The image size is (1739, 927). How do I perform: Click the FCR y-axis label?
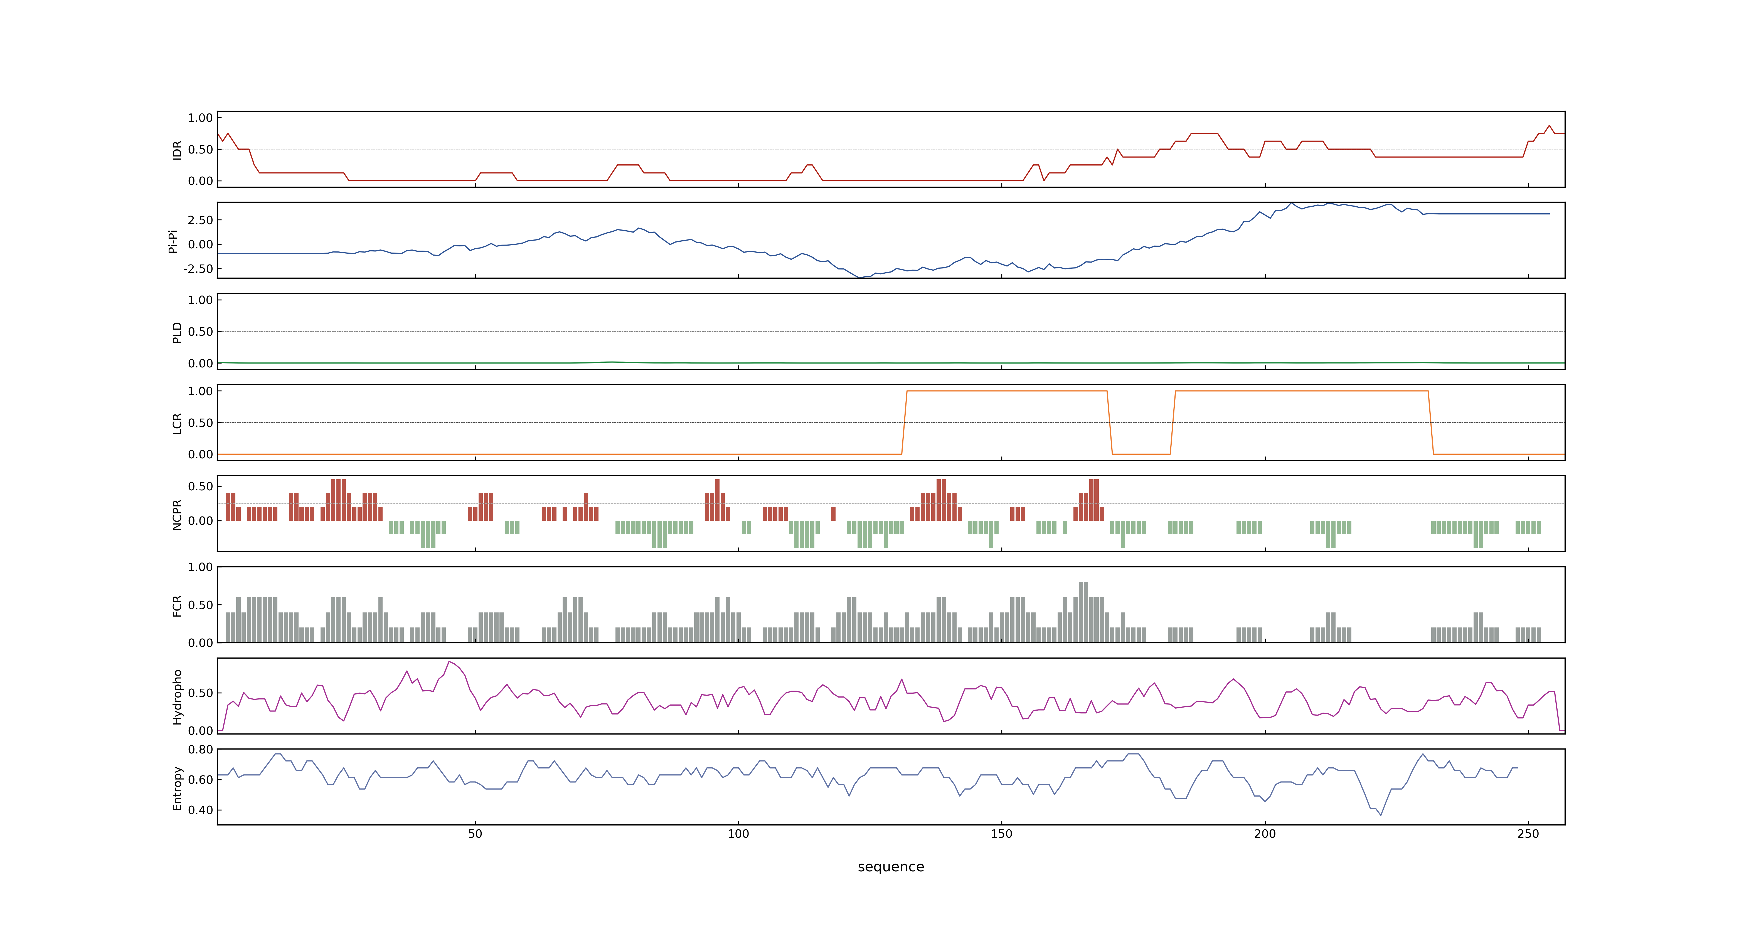coord(177,605)
